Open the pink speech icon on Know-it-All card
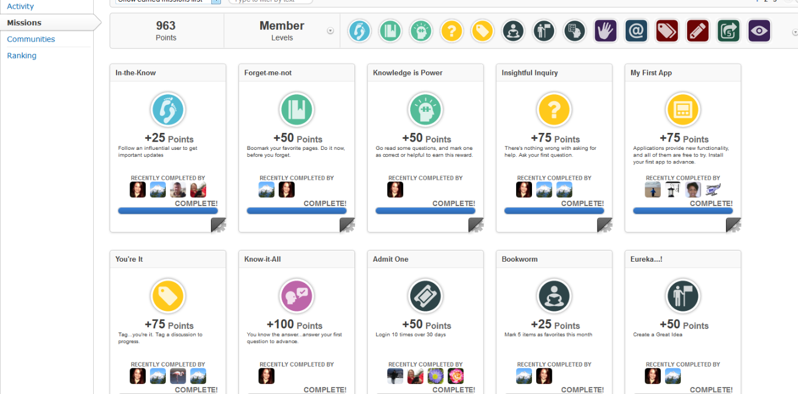 click(297, 296)
